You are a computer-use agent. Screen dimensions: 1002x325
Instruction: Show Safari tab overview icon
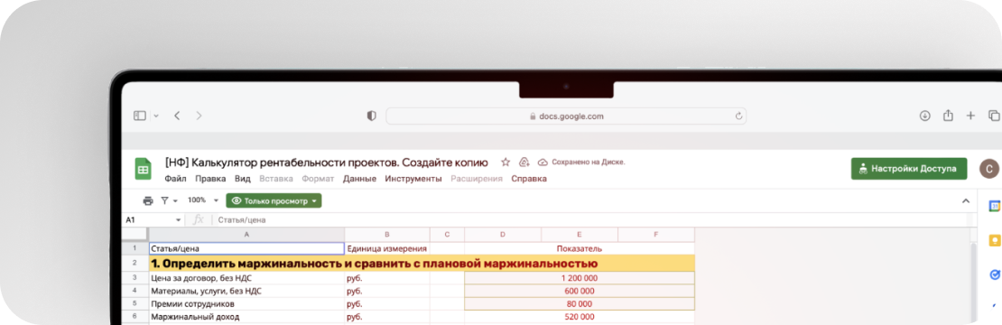tap(994, 116)
